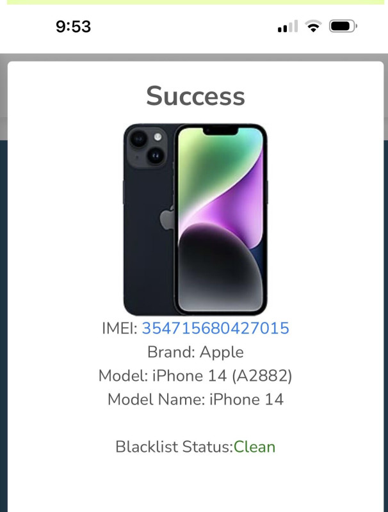Tap the battery indicator icon
The height and width of the screenshot is (512, 388).
(x=343, y=26)
